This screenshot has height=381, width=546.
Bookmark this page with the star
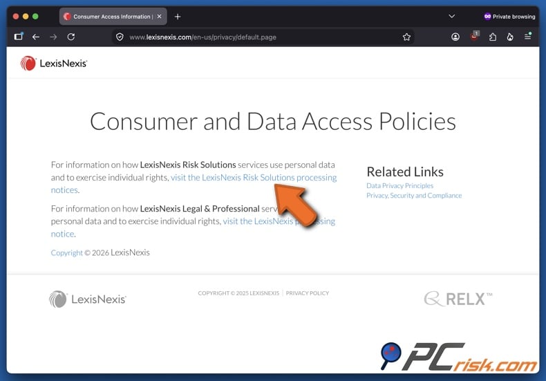[406, 37]
